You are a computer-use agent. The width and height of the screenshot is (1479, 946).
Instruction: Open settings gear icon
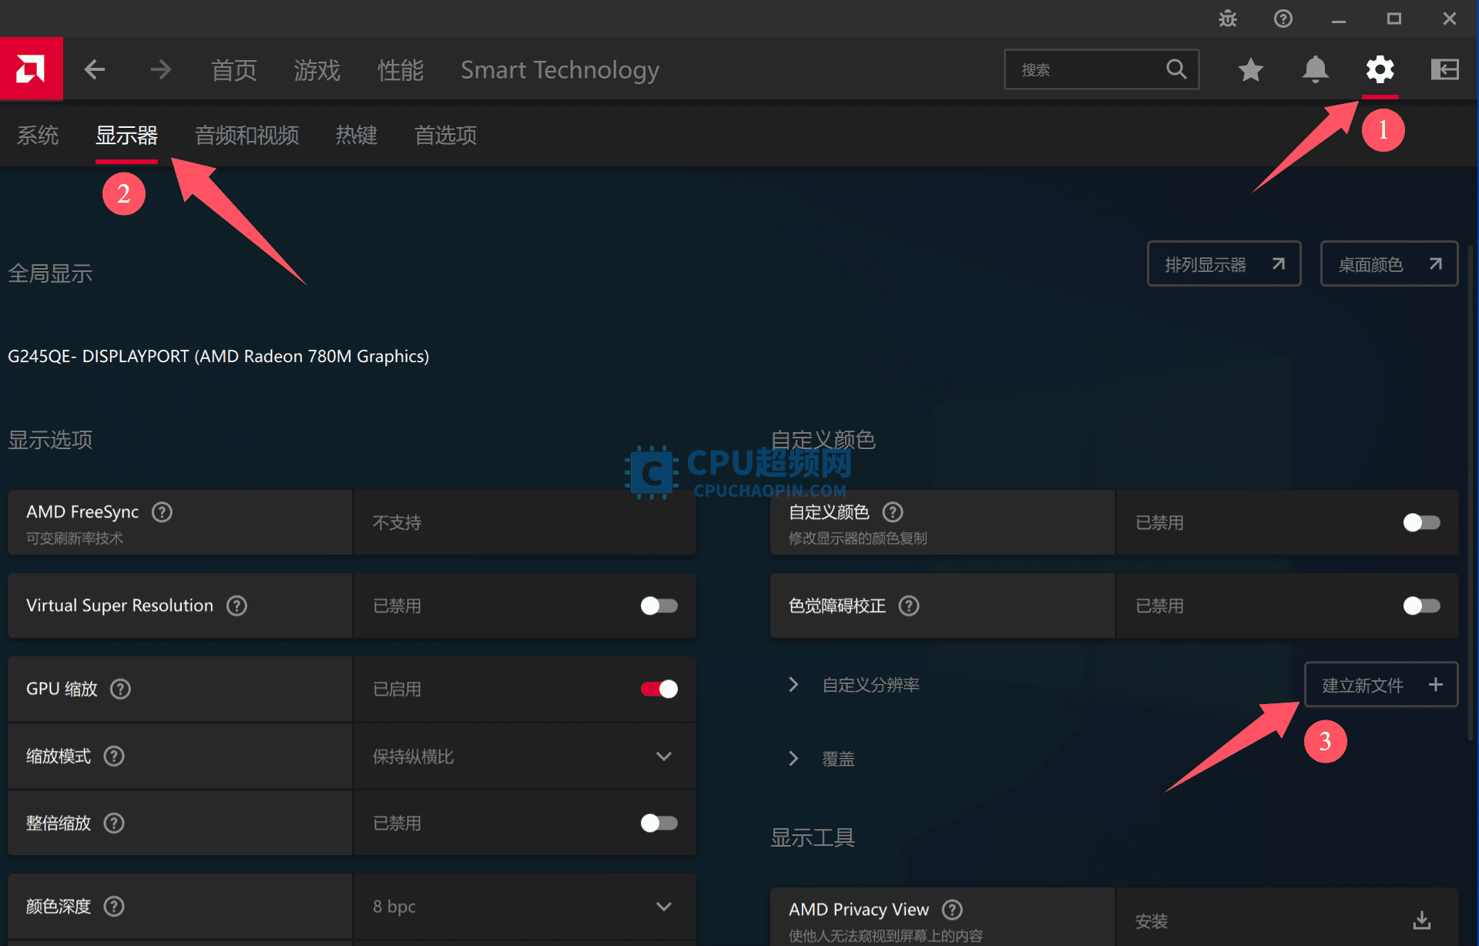1380,70
